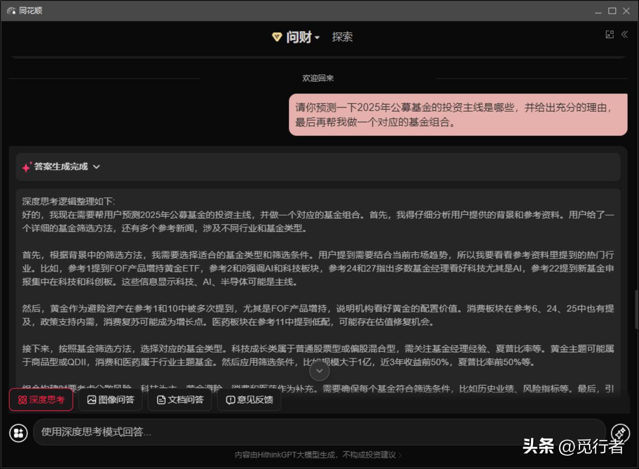The width and height of the screenshot is (639, 469).
Task: Click the four-dot apps grid icon
Action: [18, 433]
